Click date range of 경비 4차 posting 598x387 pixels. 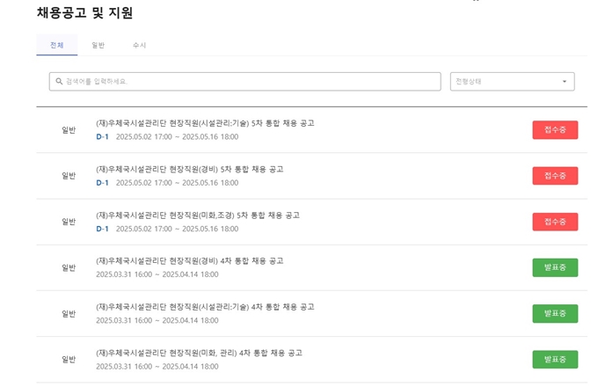pos(157,274)
